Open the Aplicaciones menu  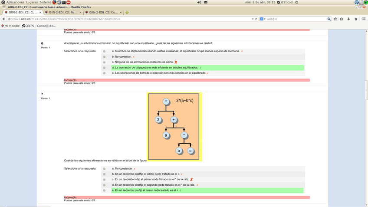[x=15, y=2]
